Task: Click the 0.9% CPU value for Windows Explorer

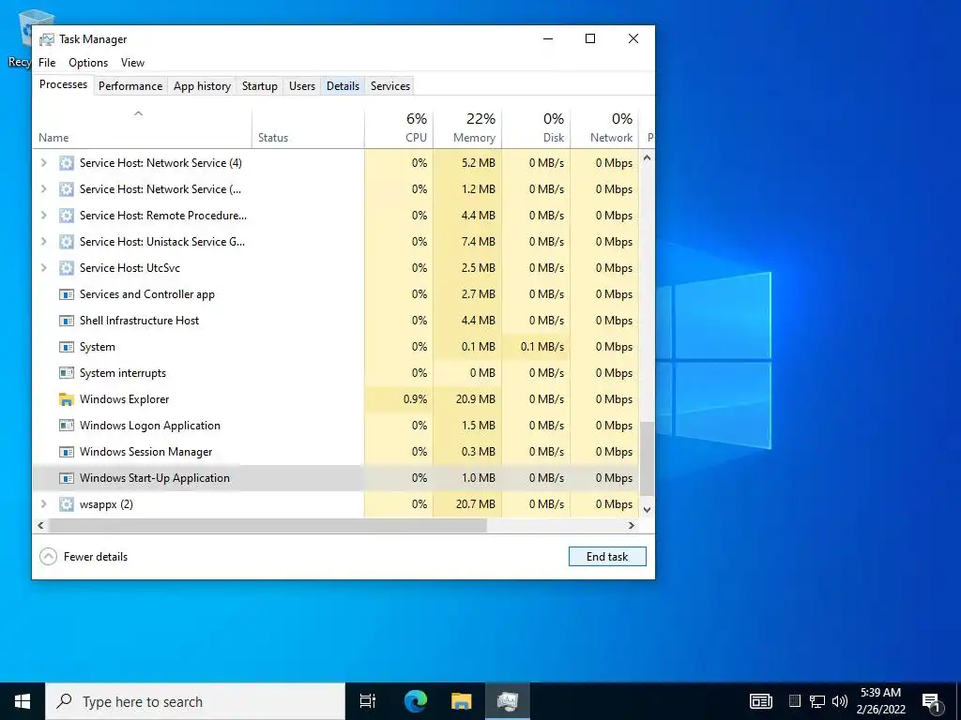Action: [415, 399]
